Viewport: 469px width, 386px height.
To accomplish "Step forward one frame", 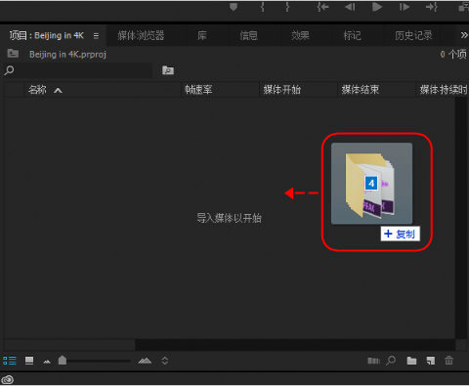I will click(x=405, y=7).
